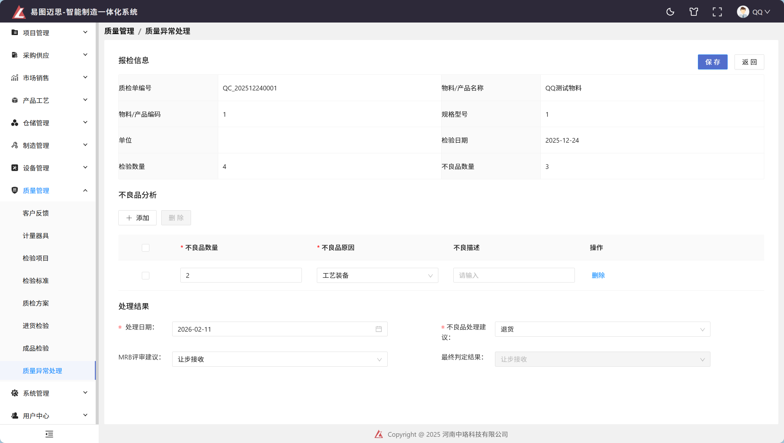Click the 不良描述 请输入 field

(514, 275)
